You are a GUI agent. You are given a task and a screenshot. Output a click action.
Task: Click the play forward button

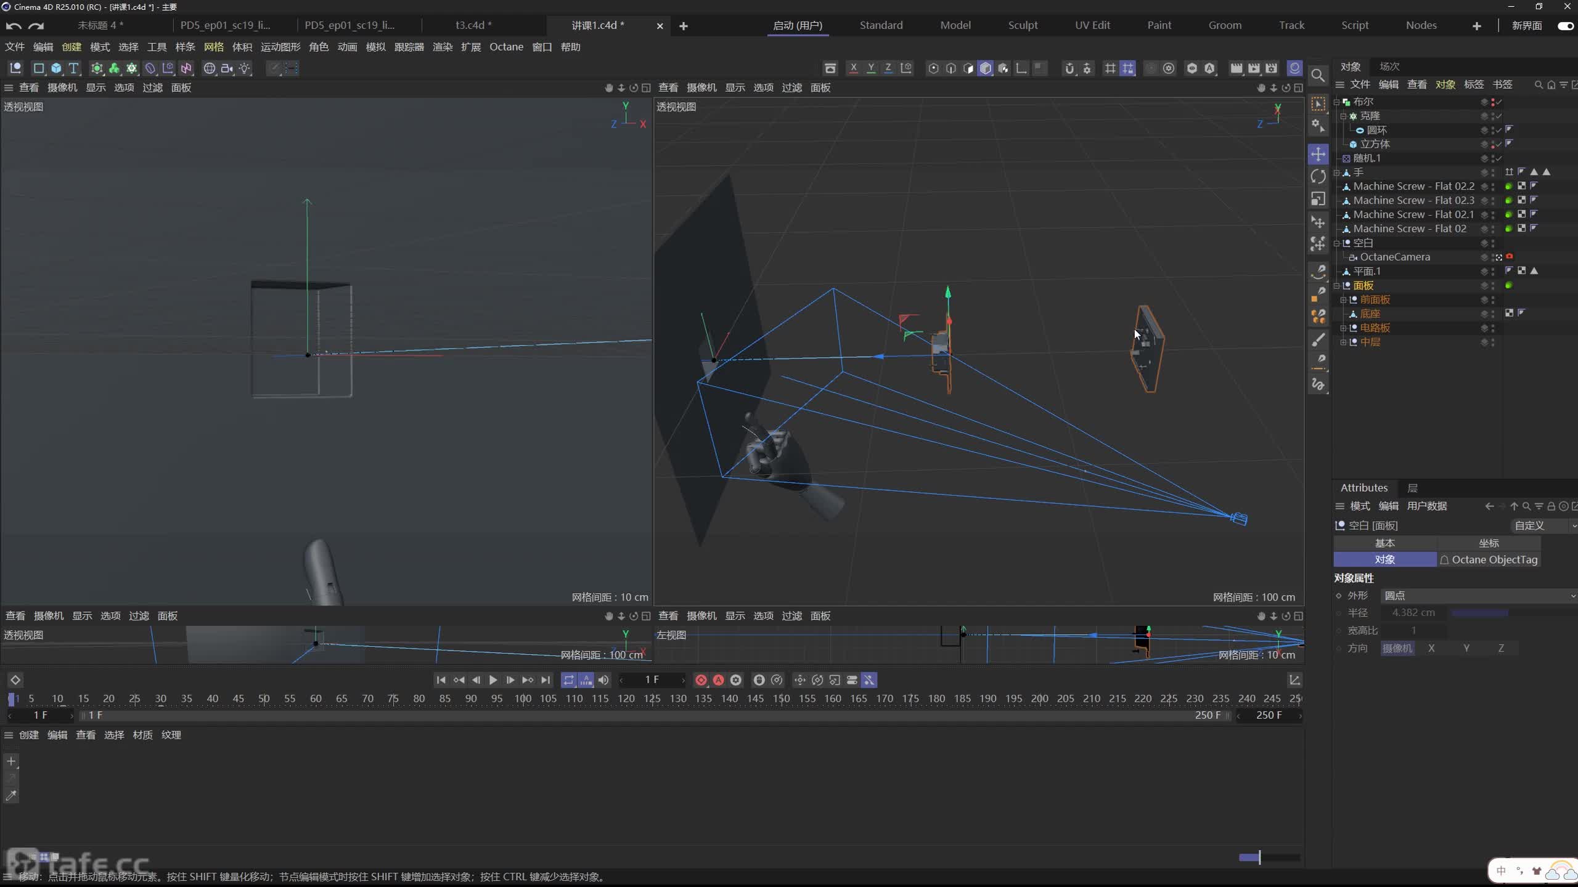[x=493, y=680]
